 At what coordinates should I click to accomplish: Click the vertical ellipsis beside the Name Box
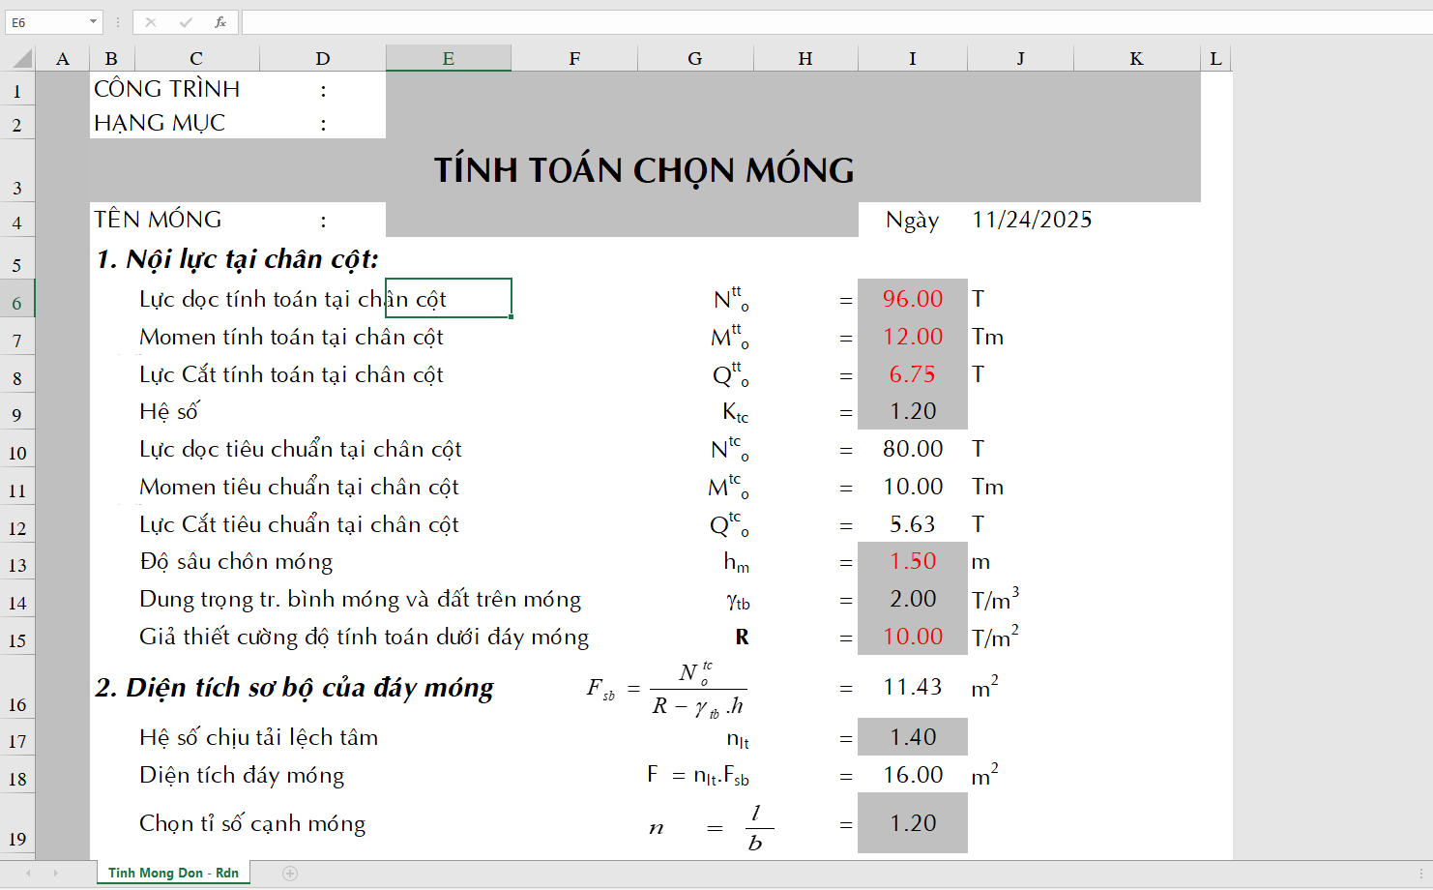116,22
